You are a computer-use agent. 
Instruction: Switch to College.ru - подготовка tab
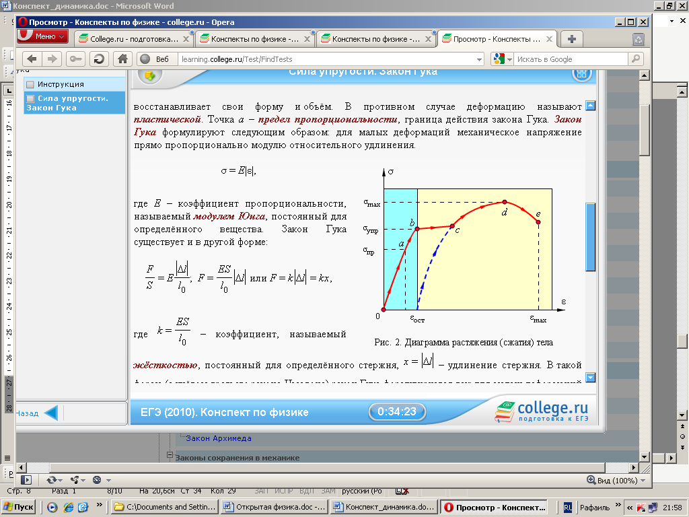tap(133, 39)
